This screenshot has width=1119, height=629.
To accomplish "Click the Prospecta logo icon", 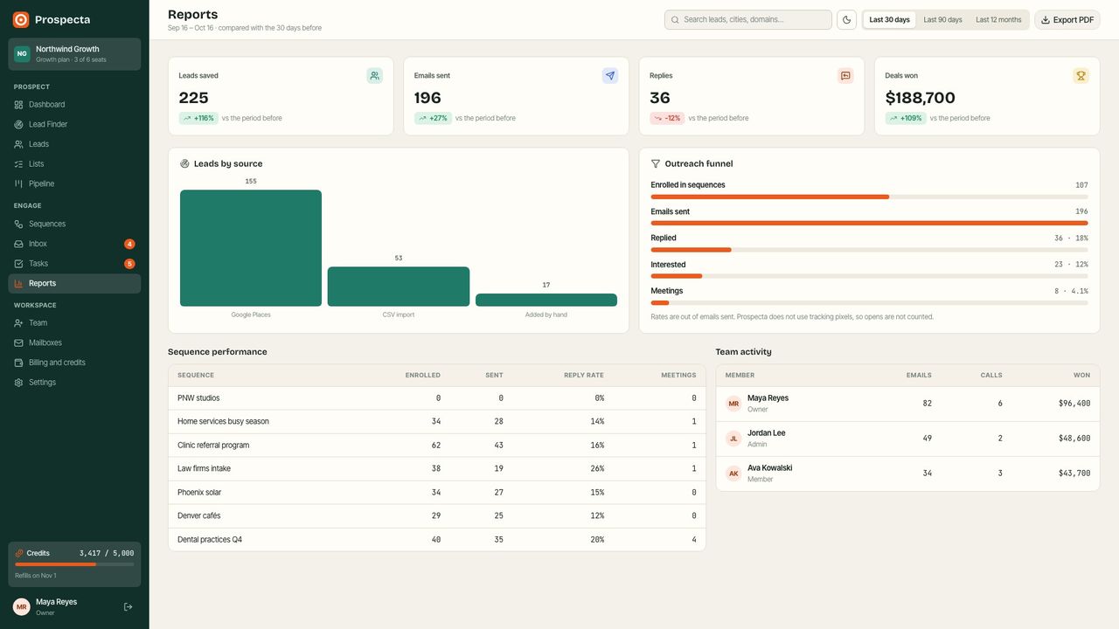I will click(21, 19).
